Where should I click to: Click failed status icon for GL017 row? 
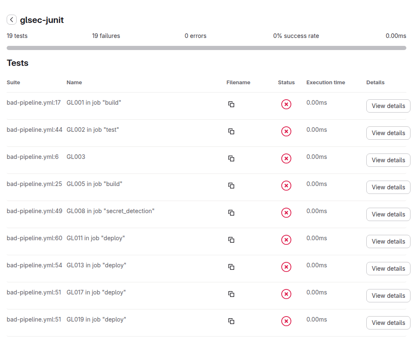coord(286,294)
